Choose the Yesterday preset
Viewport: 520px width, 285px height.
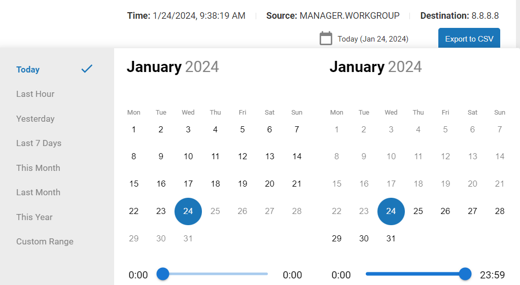(x=35, y=119)
